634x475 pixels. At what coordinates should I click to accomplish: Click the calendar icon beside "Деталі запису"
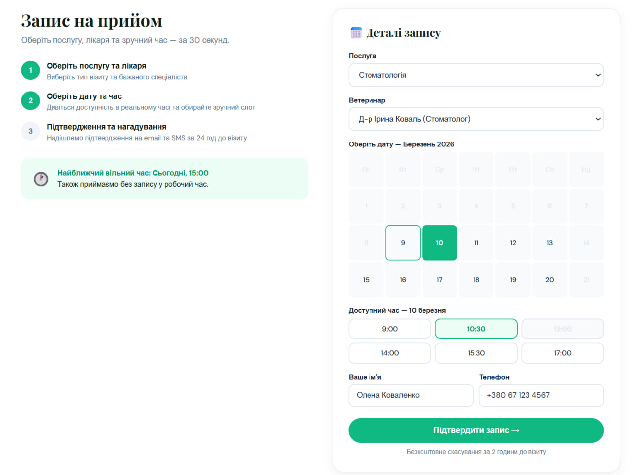point(356,32)
